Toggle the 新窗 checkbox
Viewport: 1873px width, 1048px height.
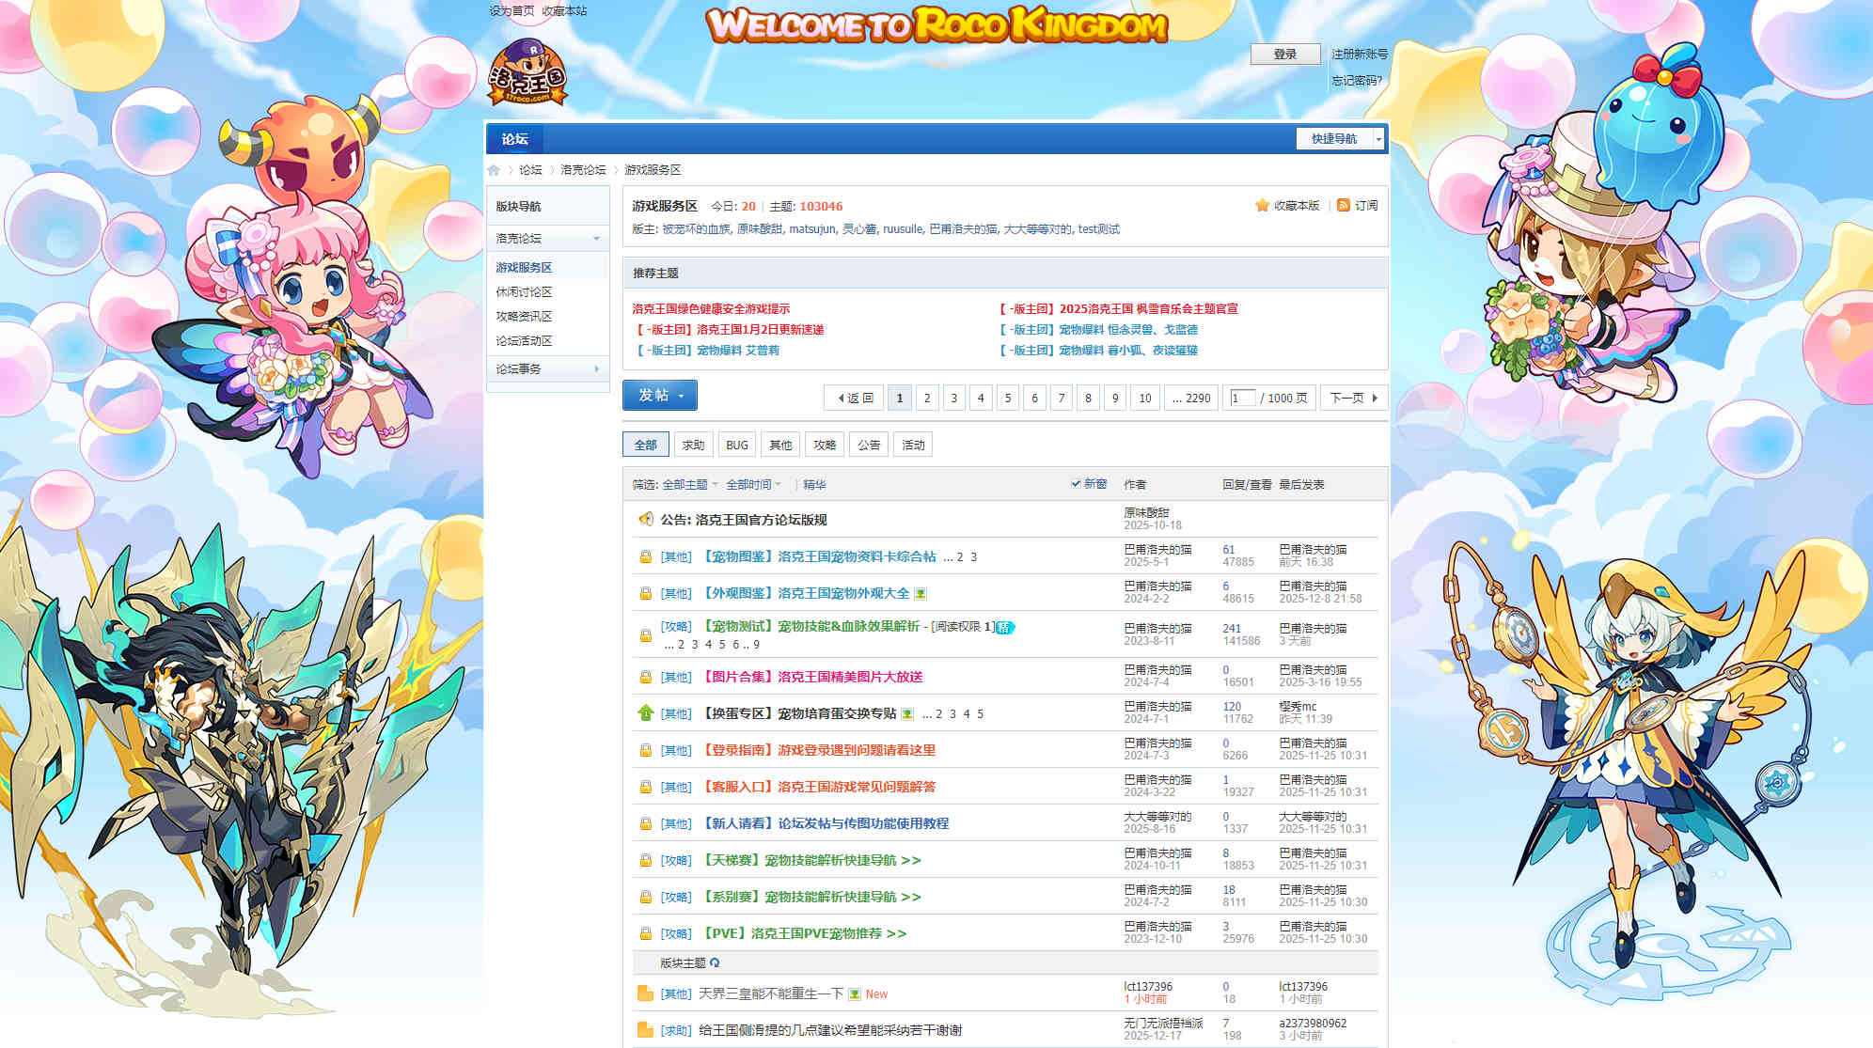[1076, 484]
